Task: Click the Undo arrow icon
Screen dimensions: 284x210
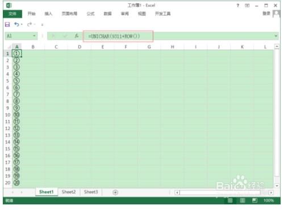Action: click(16, 24)
